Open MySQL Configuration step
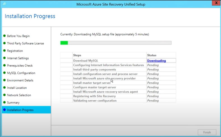221x137 pixels. click(x=21, y=73)
